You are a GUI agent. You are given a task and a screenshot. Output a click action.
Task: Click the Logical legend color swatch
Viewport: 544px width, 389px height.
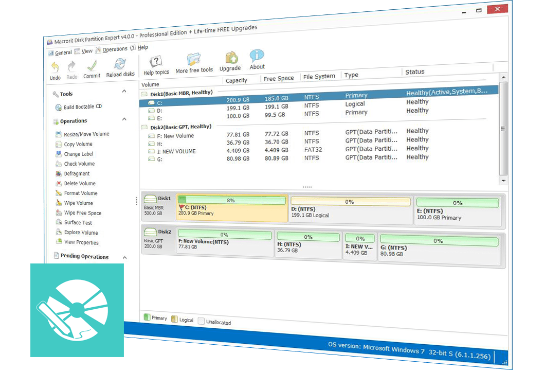(x=174, y=319)
